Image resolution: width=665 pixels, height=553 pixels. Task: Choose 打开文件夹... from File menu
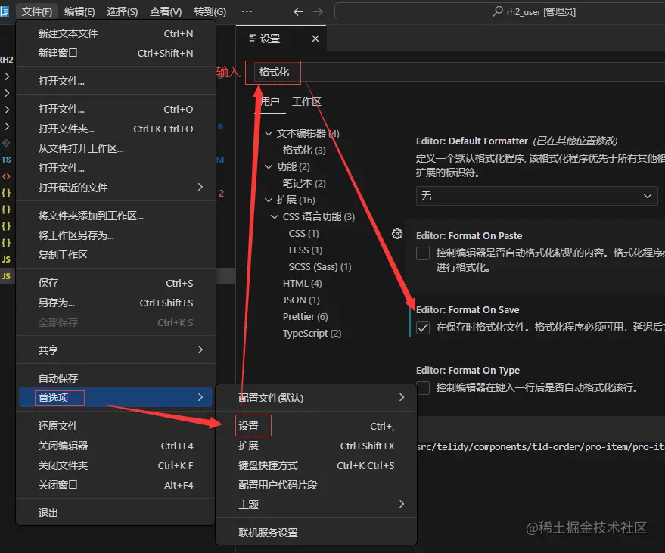(x=115, y=129)
